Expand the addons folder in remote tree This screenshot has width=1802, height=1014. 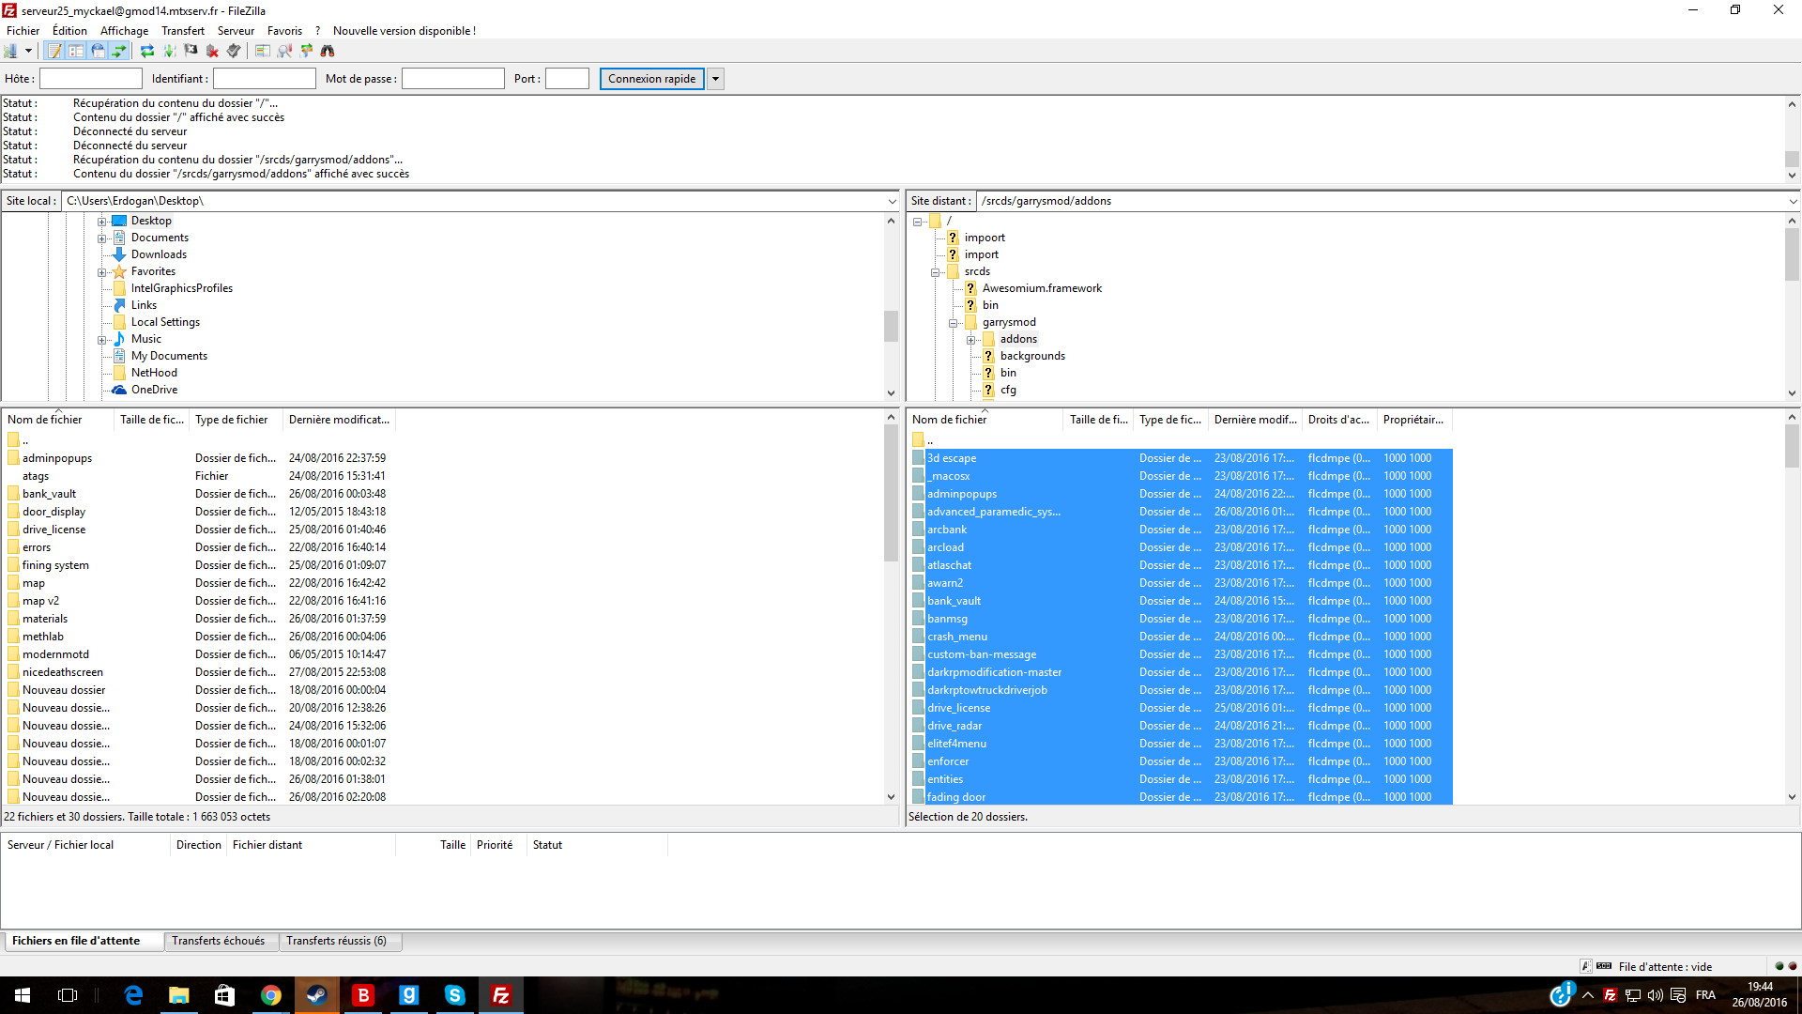[x=970, y=338]
